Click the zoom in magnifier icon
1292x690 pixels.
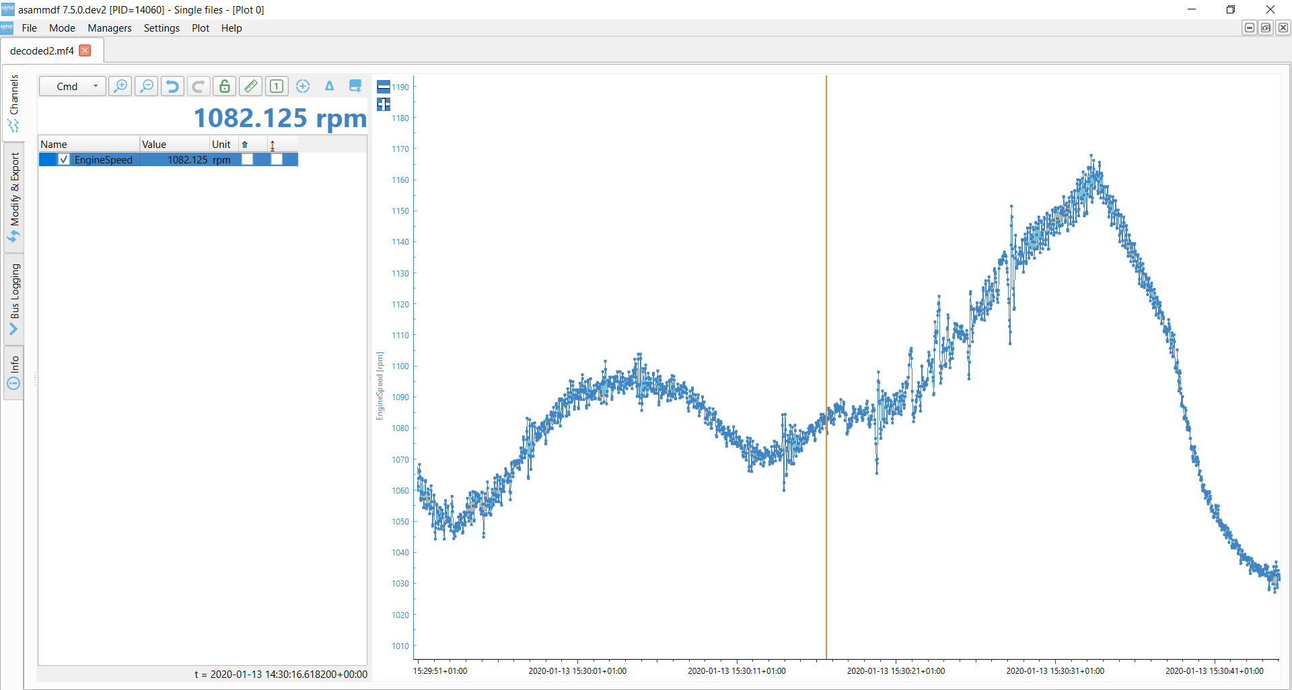click(120, 86)
